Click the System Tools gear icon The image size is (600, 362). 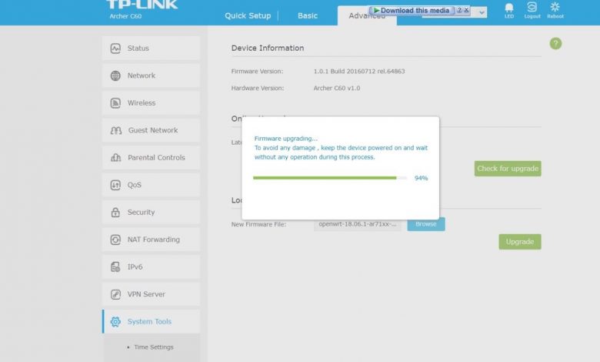pyautogui.click(x=115, y=322)
